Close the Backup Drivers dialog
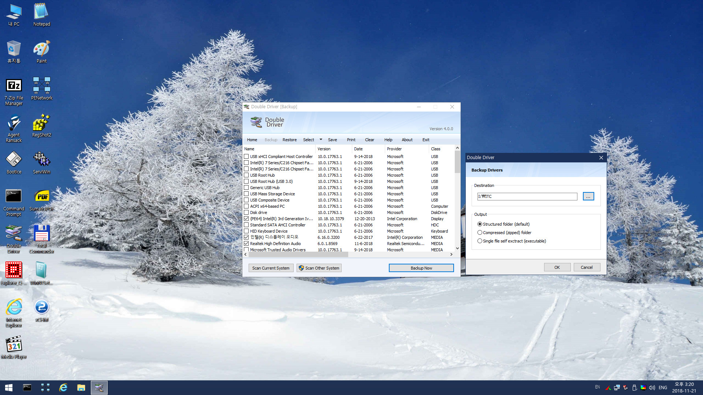The height and width of the screenshot is (395, 703). [x=601, y=158]
